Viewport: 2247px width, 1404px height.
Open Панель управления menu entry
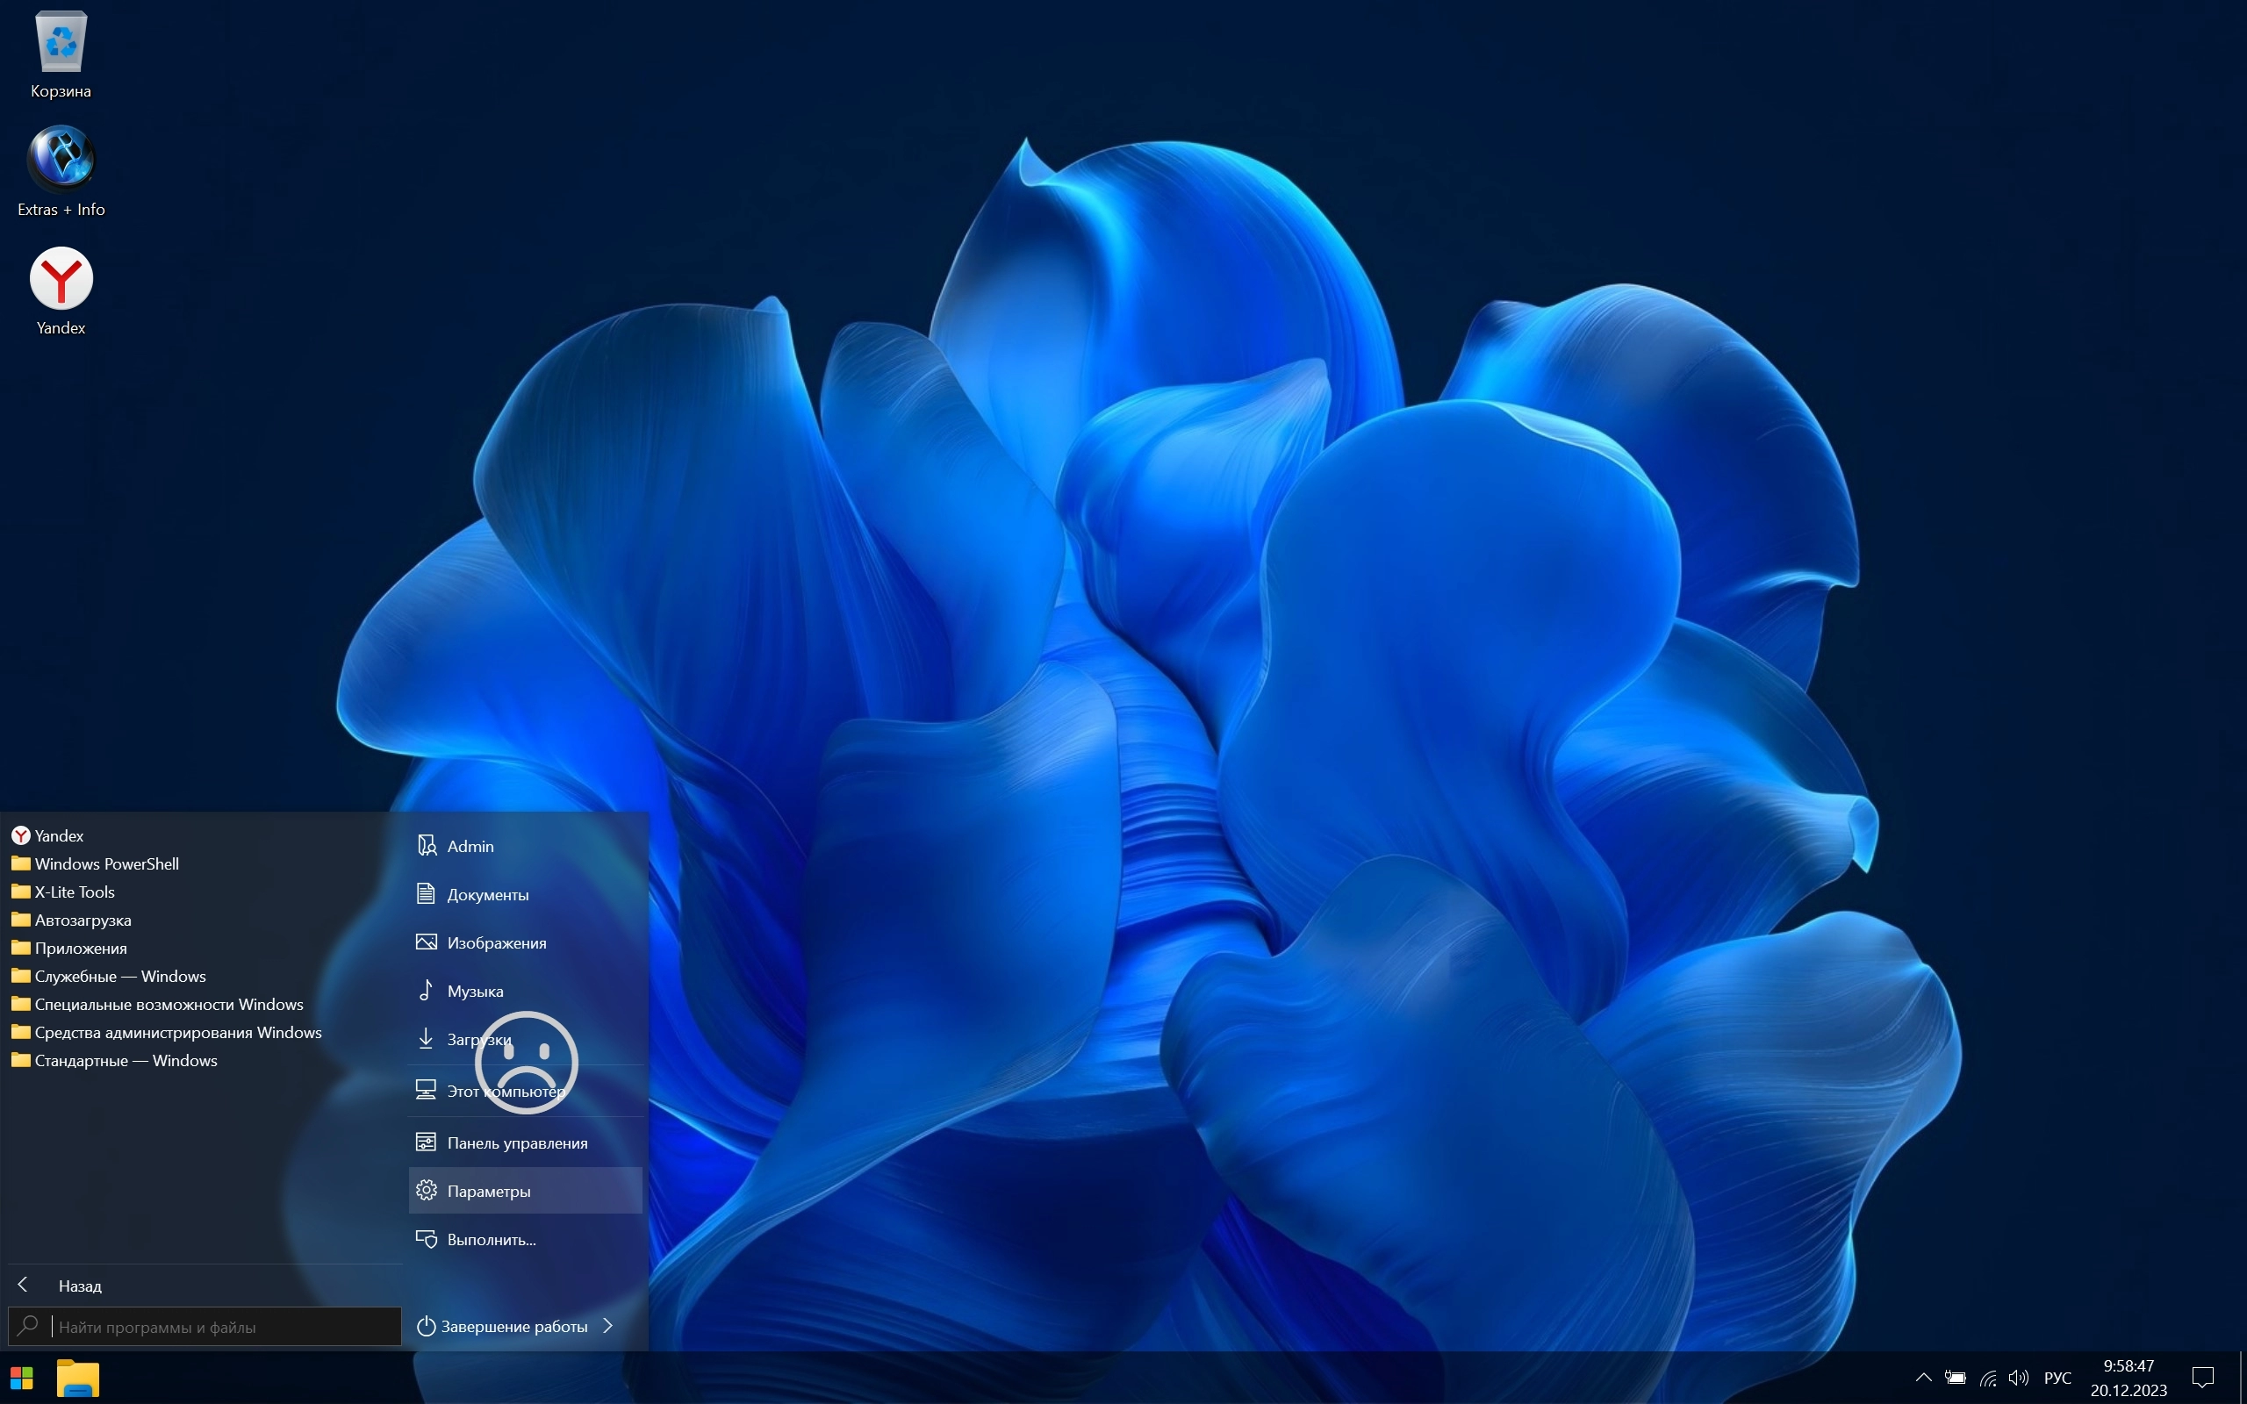point(516,1143)
